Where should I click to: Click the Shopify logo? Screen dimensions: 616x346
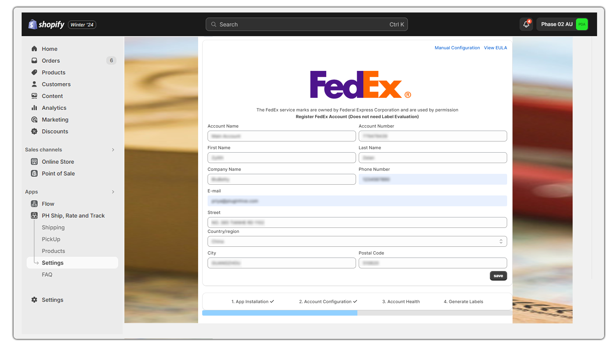46,24
